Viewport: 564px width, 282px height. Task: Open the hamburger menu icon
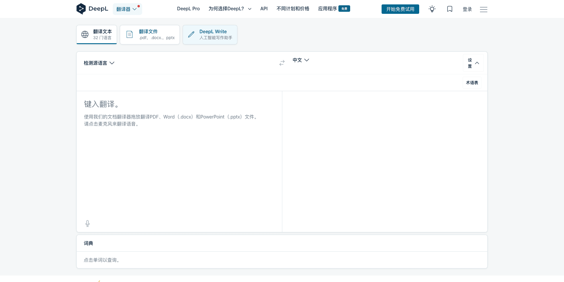click(x=484, y=9)
